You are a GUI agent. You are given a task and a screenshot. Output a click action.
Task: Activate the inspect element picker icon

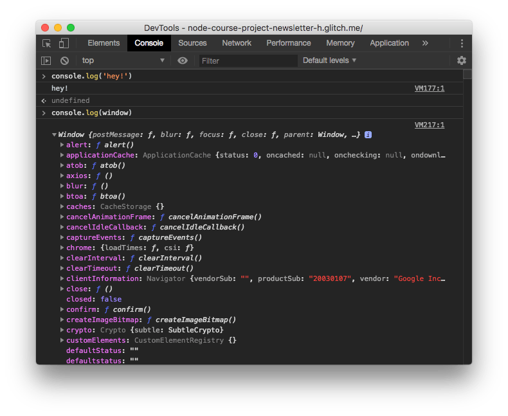tap(47, 43)
